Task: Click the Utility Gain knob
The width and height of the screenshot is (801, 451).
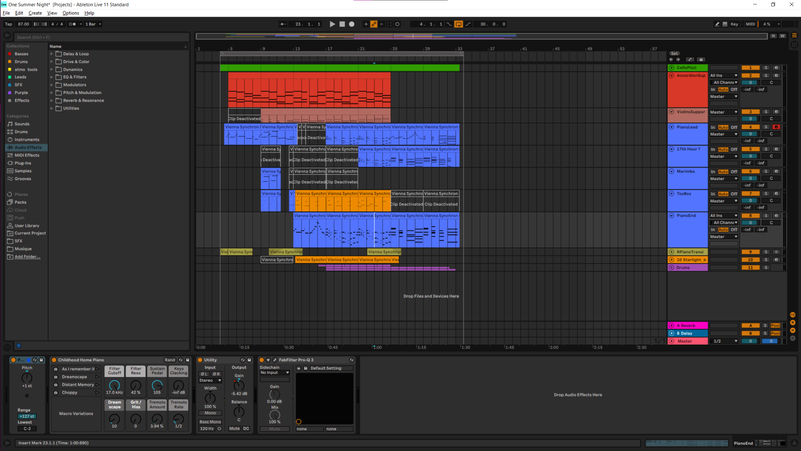Action: click(x=239, y=385)
